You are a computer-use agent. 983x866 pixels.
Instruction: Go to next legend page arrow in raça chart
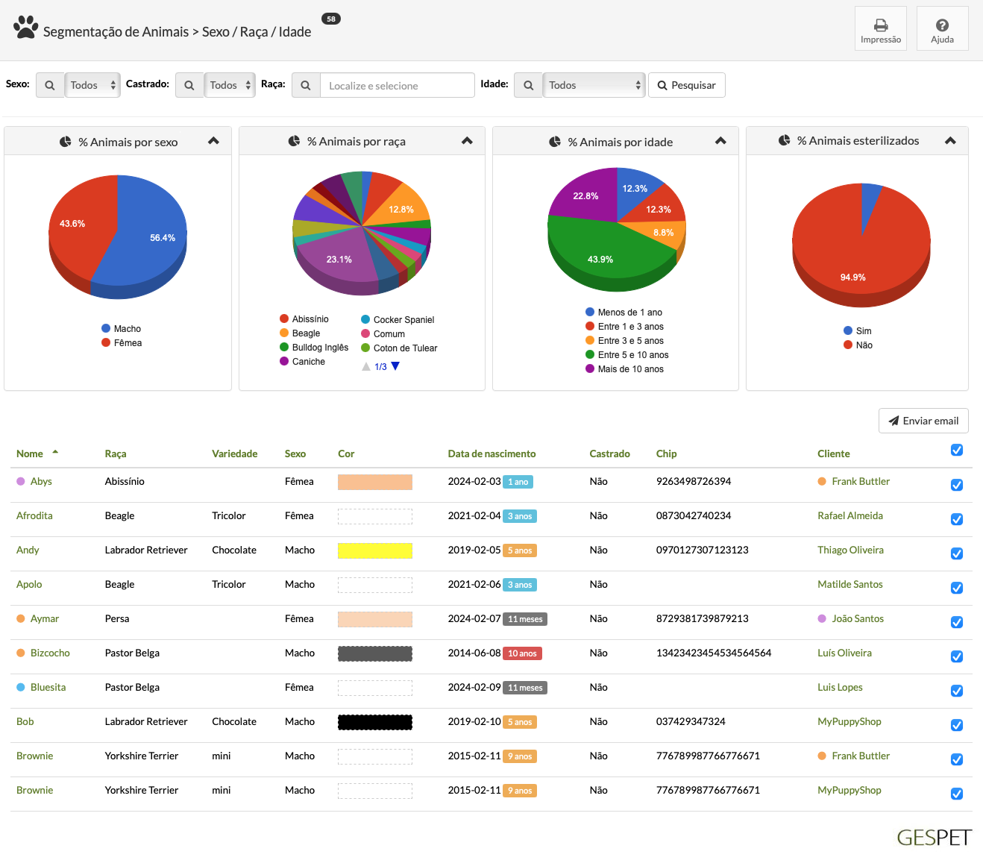tap(395, 366)
